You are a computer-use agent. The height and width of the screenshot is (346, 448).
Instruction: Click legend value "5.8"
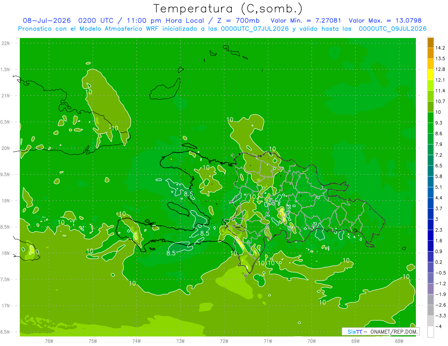439,176
